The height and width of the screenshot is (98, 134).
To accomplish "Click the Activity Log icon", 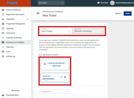I will tap(3, 56).
